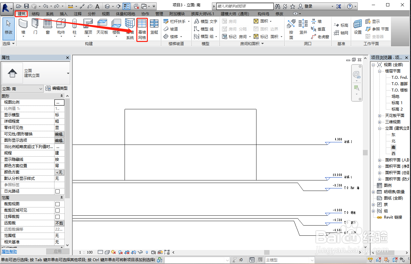Click the 登录 sign-in button

(305, 6)
